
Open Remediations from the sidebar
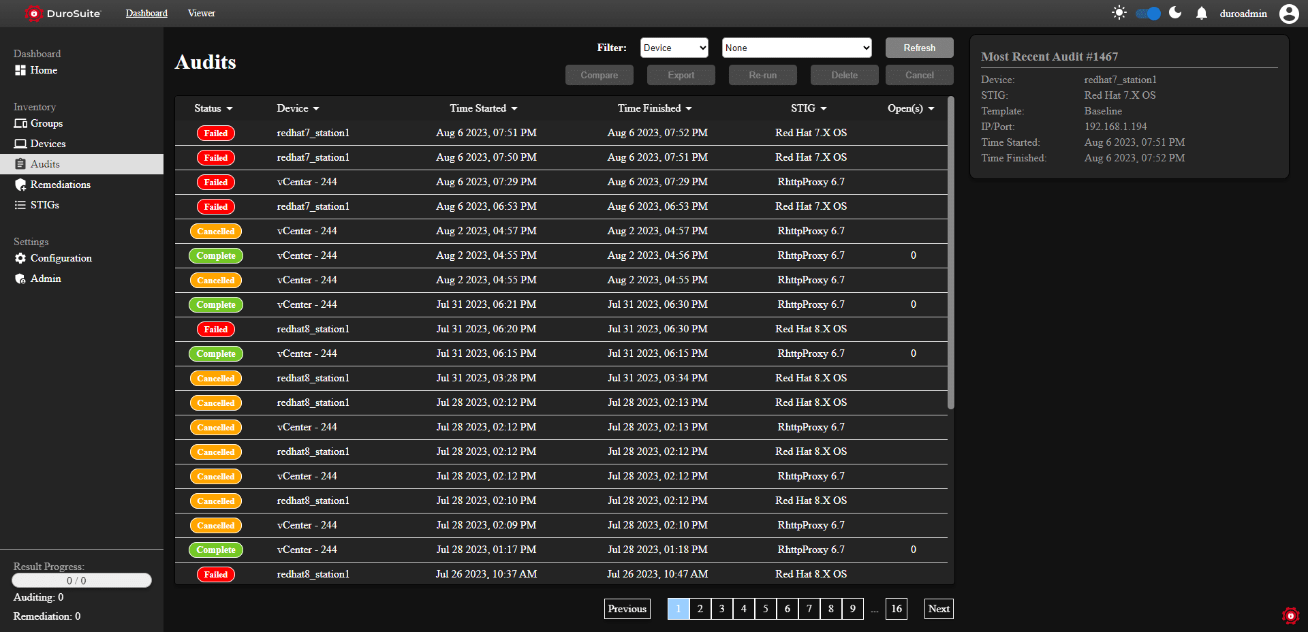pos(60,185)
